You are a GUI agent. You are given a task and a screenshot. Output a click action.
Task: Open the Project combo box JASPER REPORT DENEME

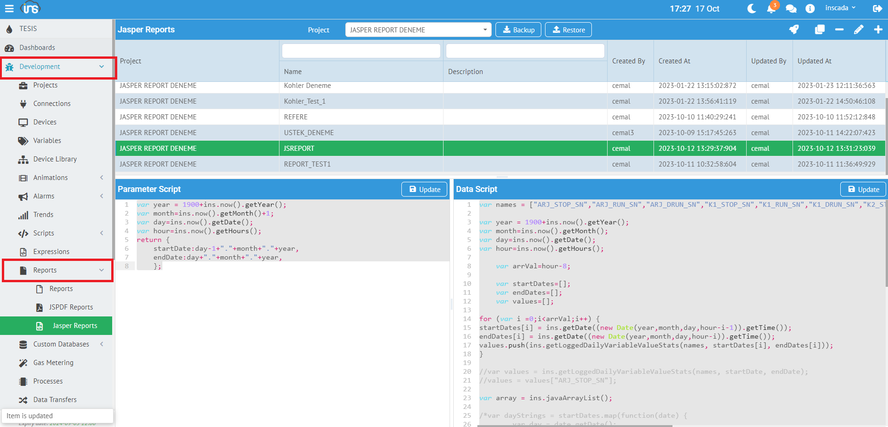pyautogui.click(x=418, y=30)
